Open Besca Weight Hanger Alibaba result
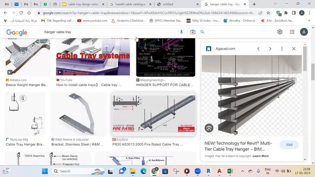The width and height of the screenshot is (315, 177). pyautogui.click(x=28, y=57)
